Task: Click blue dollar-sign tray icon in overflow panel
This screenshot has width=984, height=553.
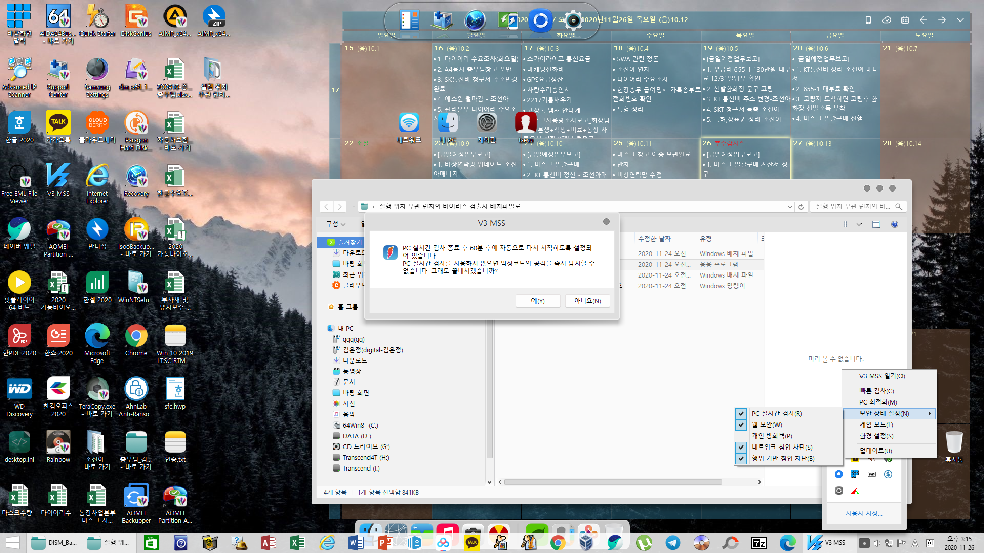Action: point(888,474)
